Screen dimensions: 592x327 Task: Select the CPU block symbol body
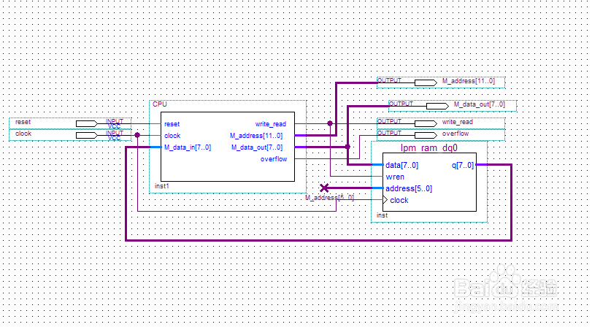coord(228,147)
